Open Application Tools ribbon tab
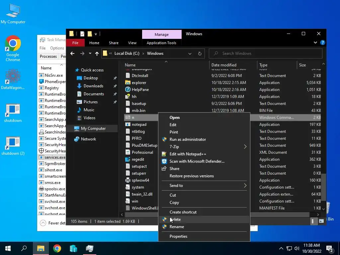Screen dimensions: 340x255 161,43
